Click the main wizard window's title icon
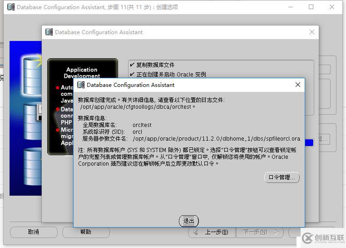346x248 pixels. tap(11, 7)
